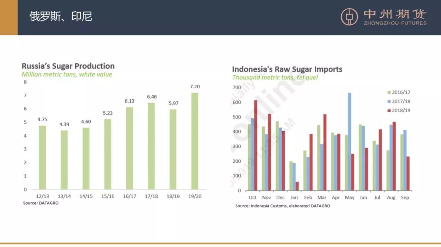
Task: Click the 2016/17 green legend swatch
Action: [x=389, y=92]
